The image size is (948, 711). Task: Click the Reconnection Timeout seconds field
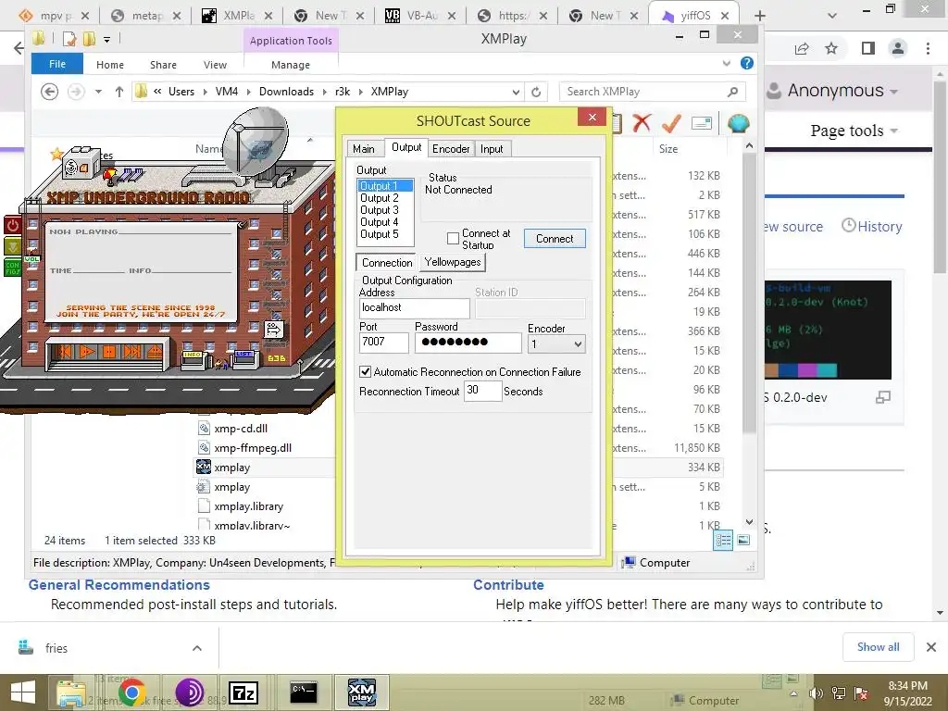482,391
